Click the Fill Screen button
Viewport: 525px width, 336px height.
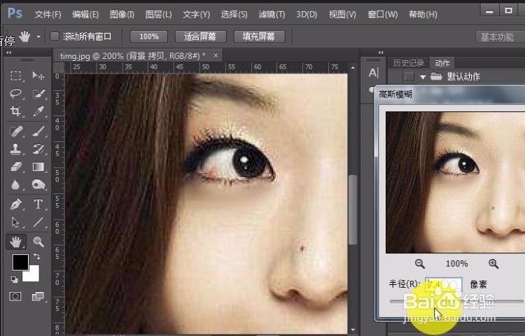[x=259, y=36]
